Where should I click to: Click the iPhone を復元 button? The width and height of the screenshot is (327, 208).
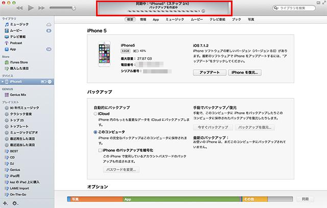(x=245, y=72)
